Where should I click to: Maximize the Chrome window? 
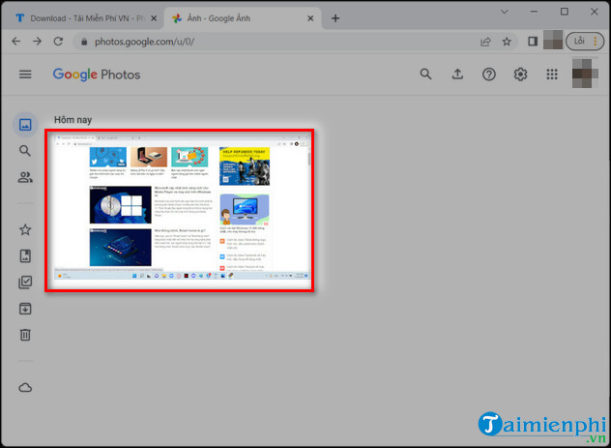[x=564, y=12]
